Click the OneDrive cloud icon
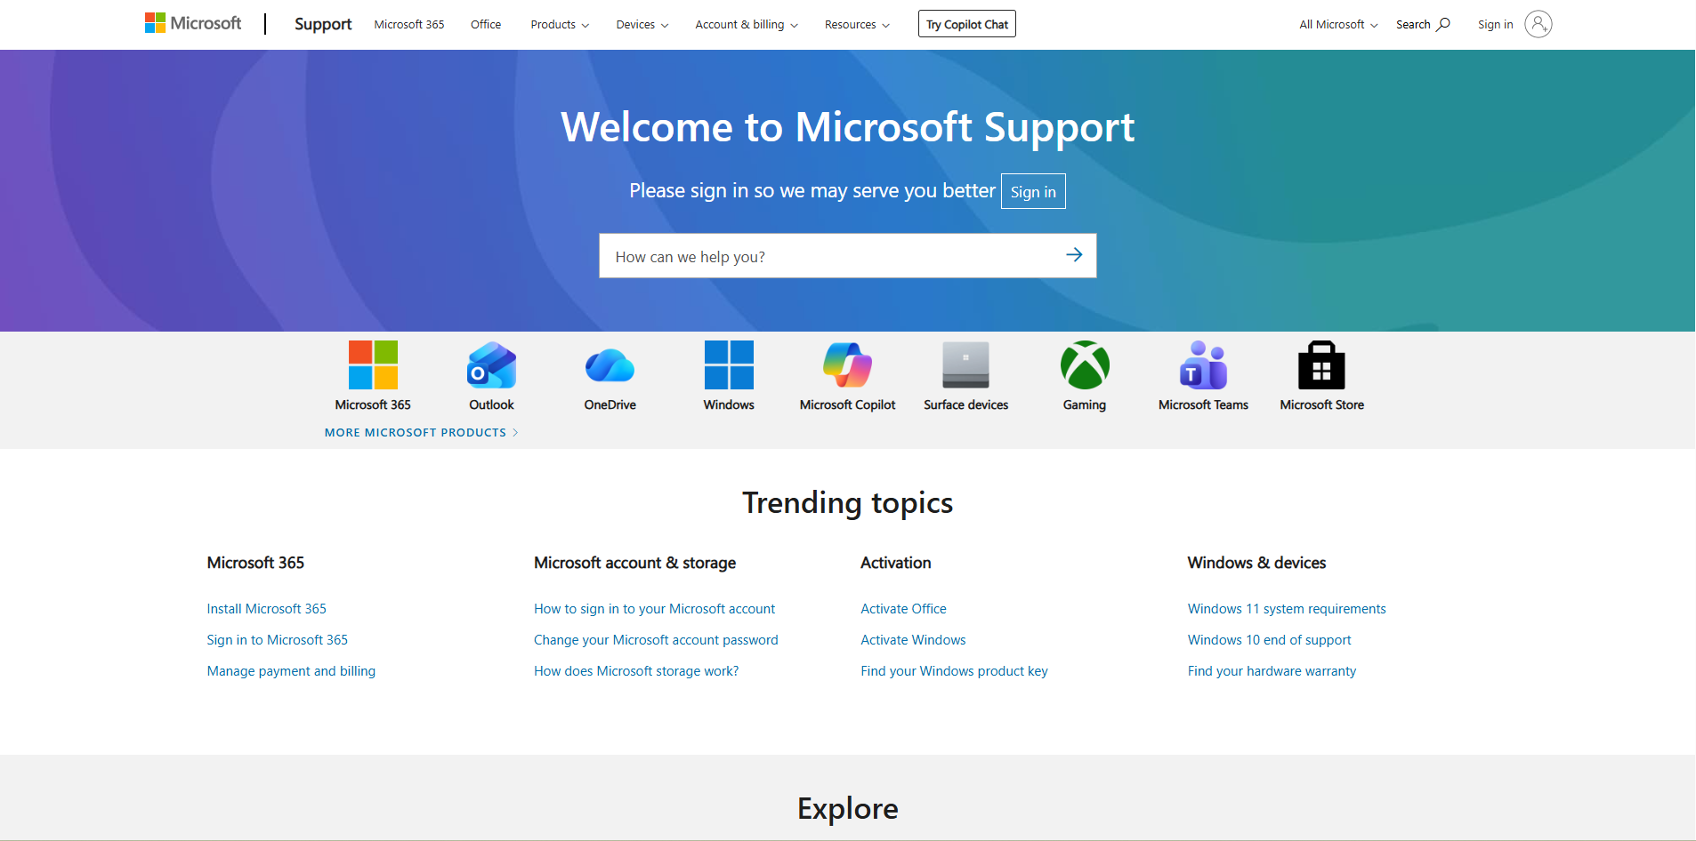Image resolution: width=1696 pixels, height=841 pixels. pyautogui.click(x=610, y=365)
